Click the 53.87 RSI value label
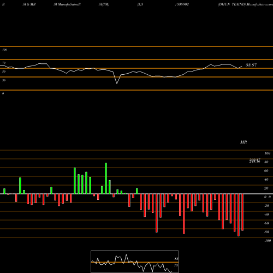The width and height of the screenshot is (273, 273). pyautogui.click(x=251, y=65)
